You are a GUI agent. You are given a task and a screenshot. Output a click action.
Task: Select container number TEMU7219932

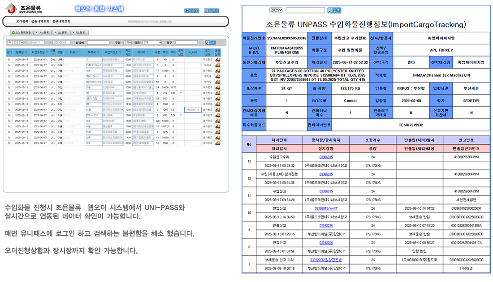coord(411,125)
